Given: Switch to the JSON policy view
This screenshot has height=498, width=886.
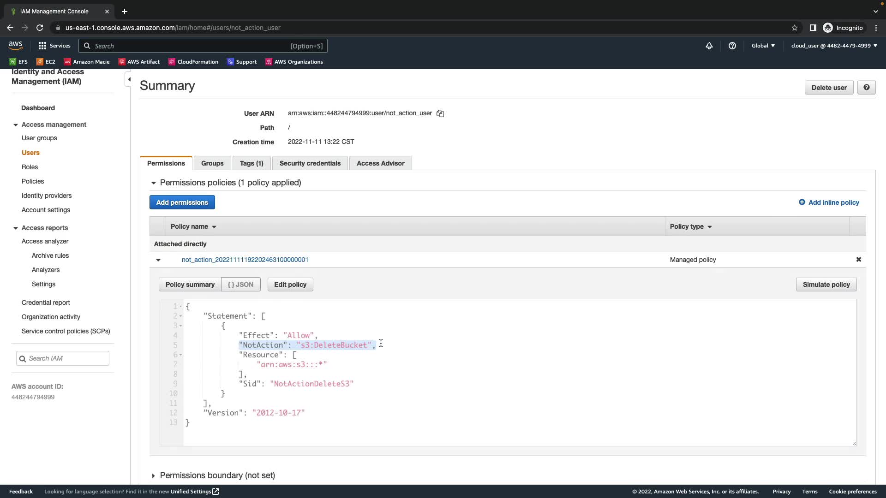Looking at the screenshot, I should (240, 285).
